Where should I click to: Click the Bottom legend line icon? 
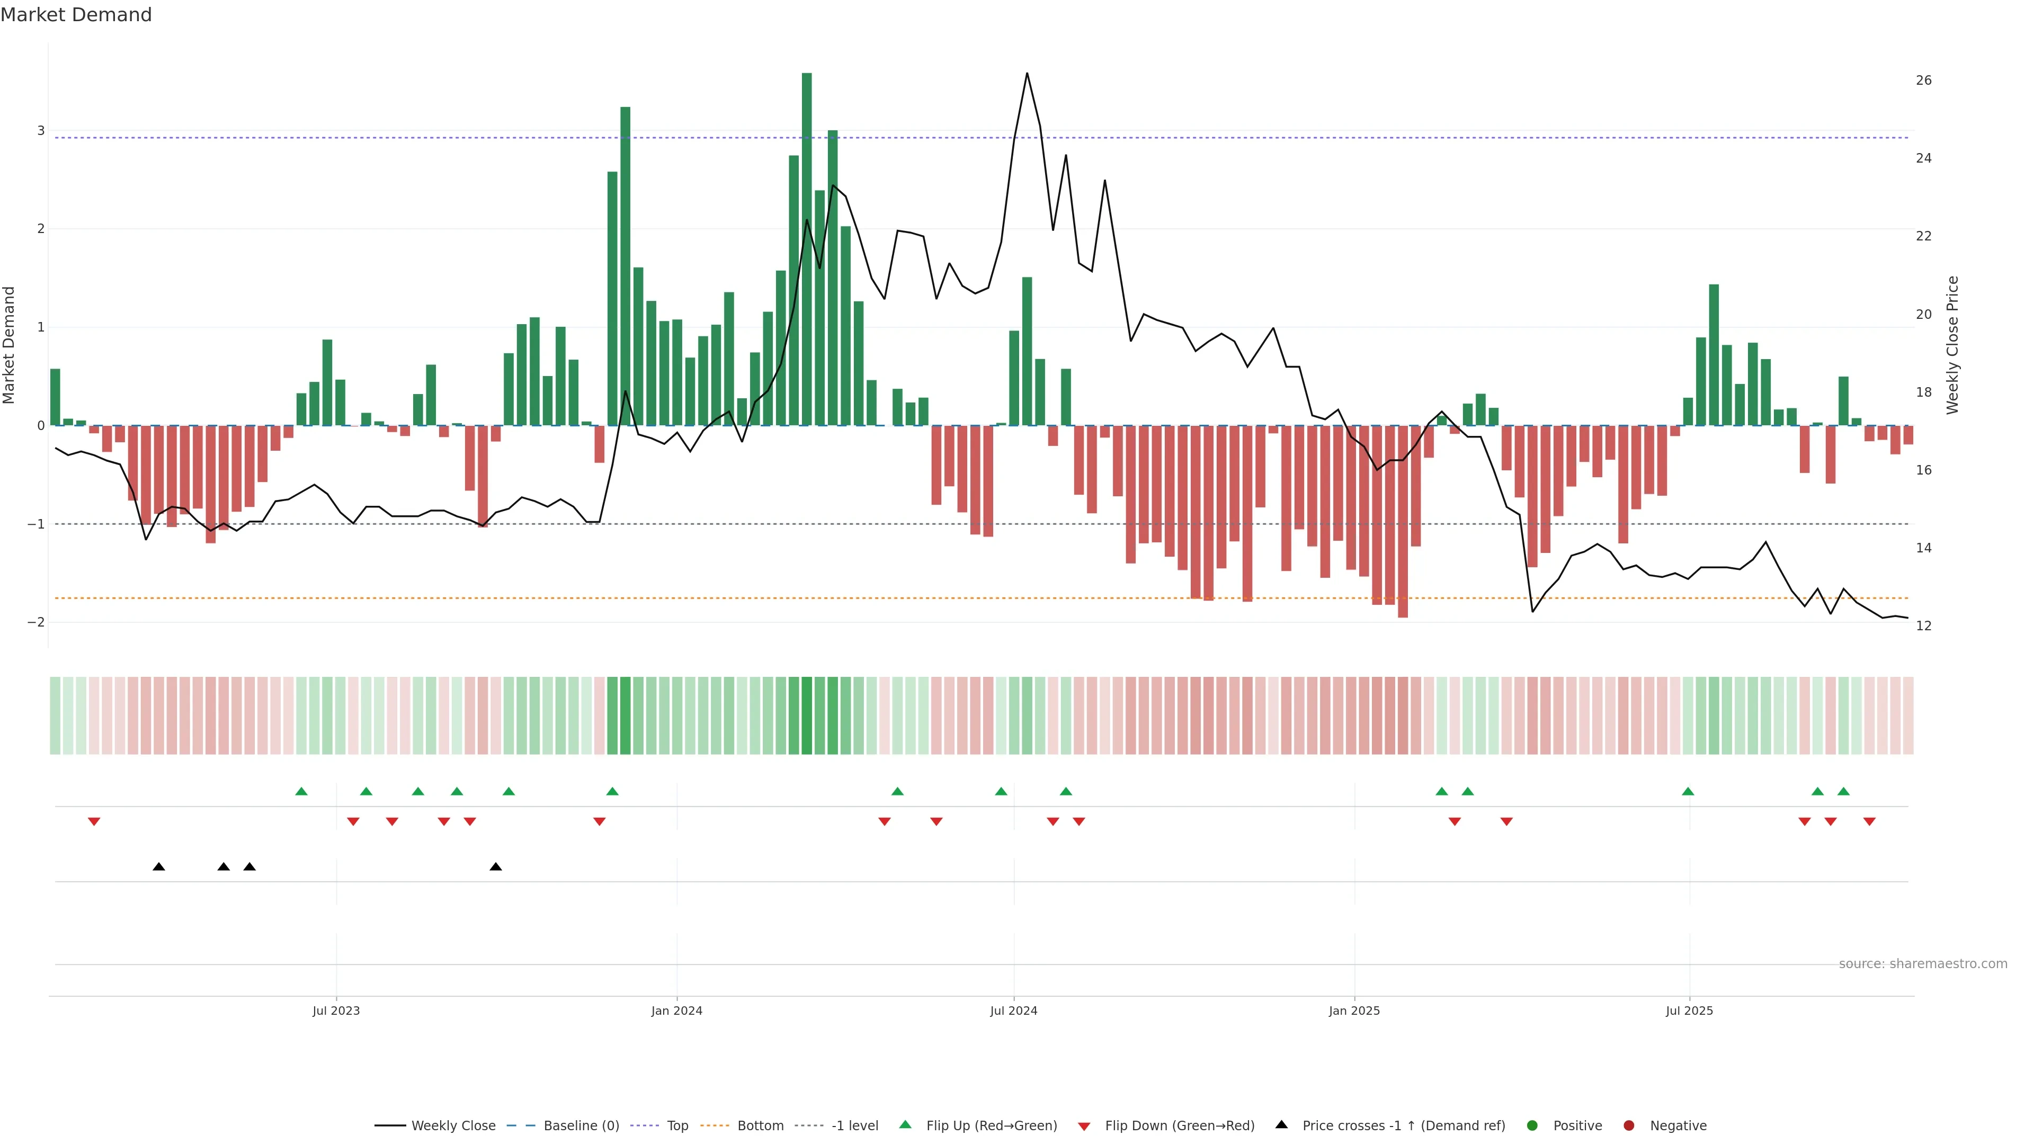click(715, 1125)
